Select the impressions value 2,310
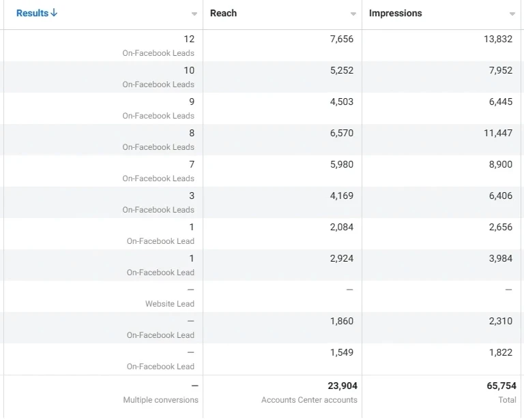Screen dimensions: 524x419 click(501, 322)
